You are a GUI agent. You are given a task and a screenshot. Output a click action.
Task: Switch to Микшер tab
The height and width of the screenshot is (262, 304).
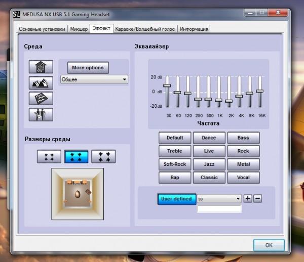(x=79, y=29)
